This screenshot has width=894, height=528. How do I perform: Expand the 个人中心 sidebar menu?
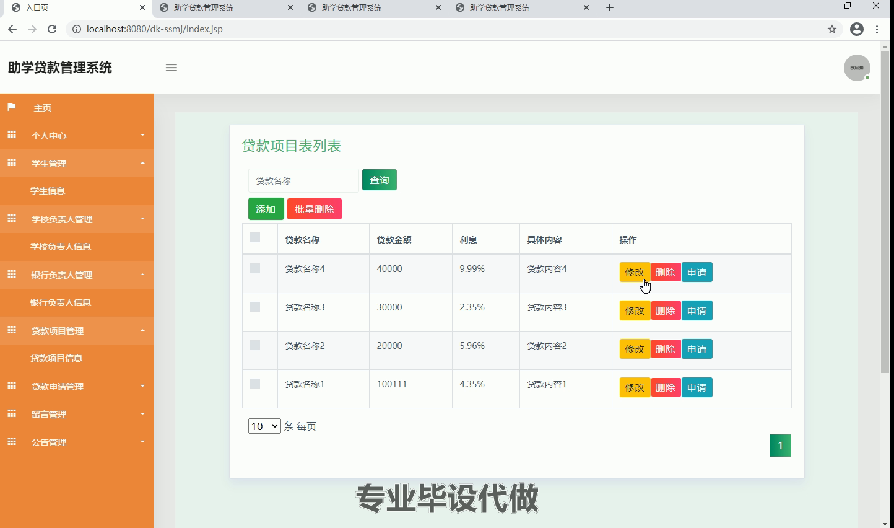pyautogui.click(x=77, y=135)
